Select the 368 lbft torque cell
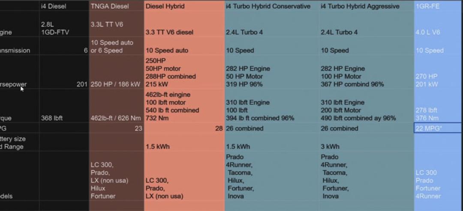 coord(64,105)
